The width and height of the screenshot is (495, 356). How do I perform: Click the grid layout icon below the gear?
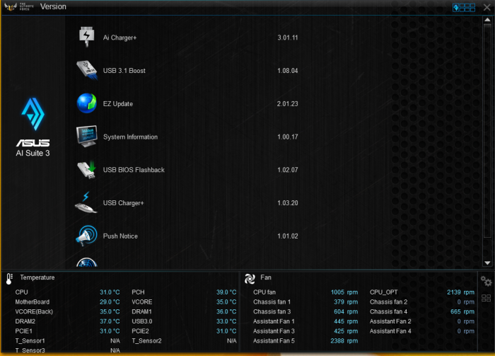[487, 298]
